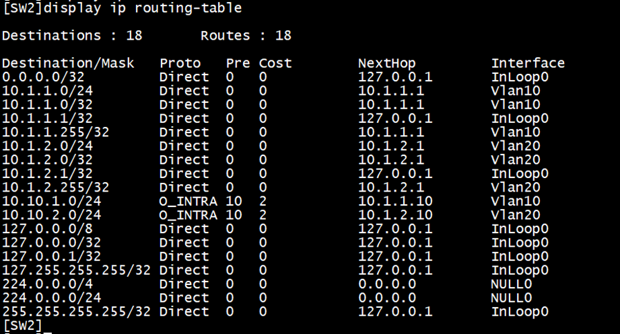Click the 224.0.0.0/4 destination entry
620x334 pixels.
(43, 284)
